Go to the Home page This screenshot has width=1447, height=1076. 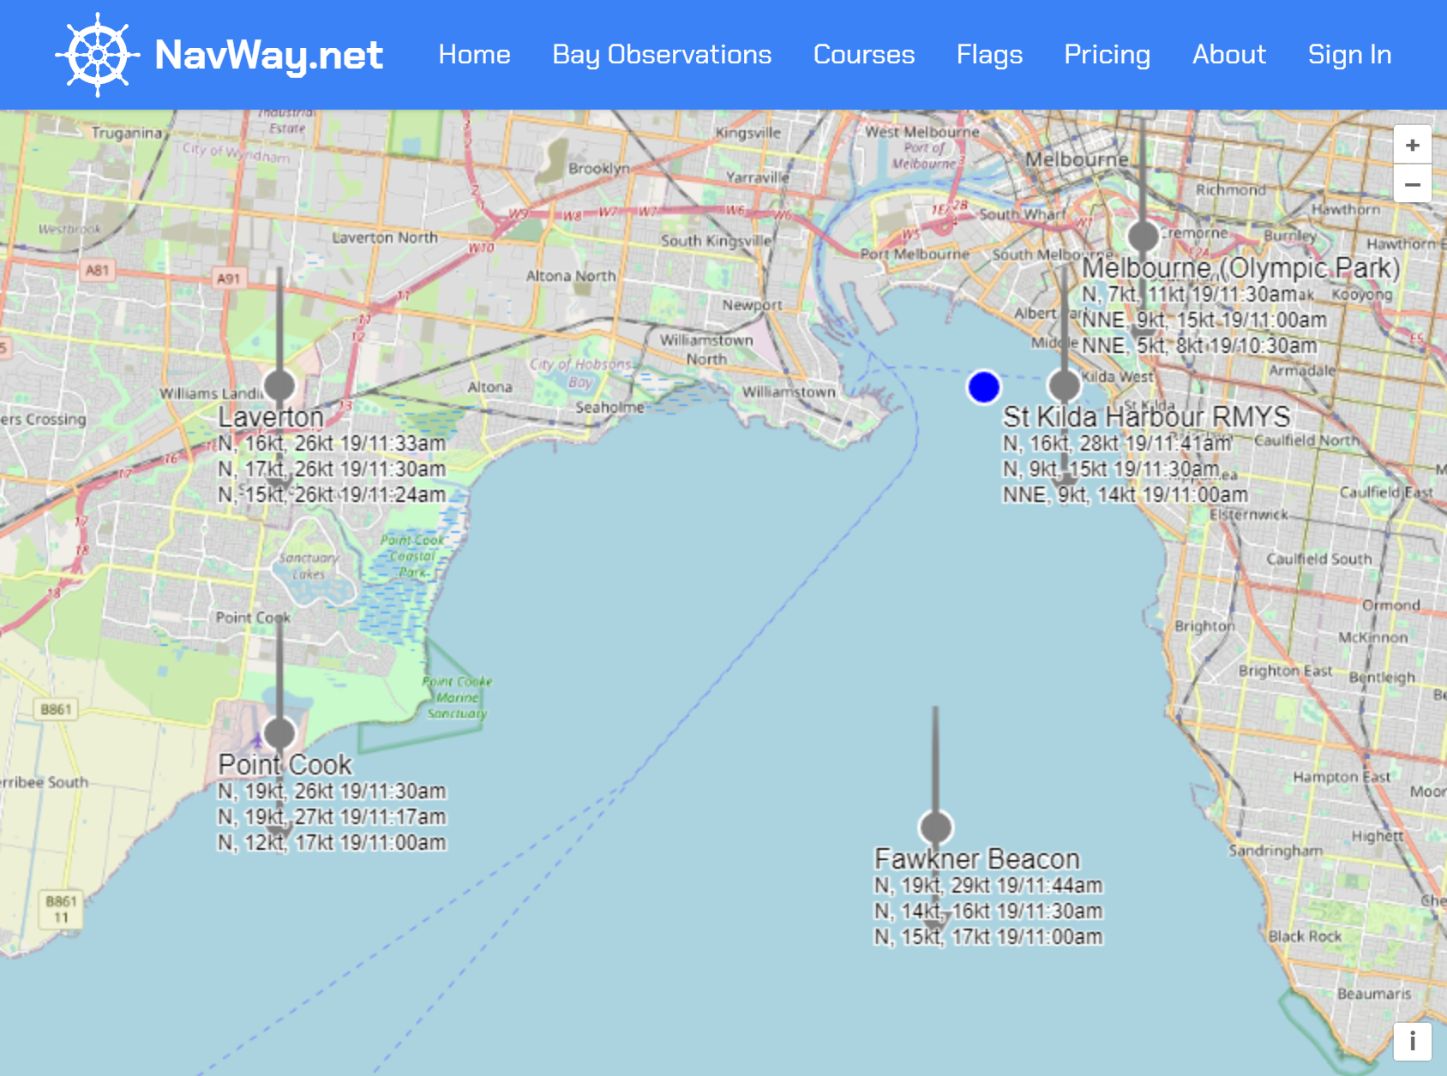(x=475, y=54)
